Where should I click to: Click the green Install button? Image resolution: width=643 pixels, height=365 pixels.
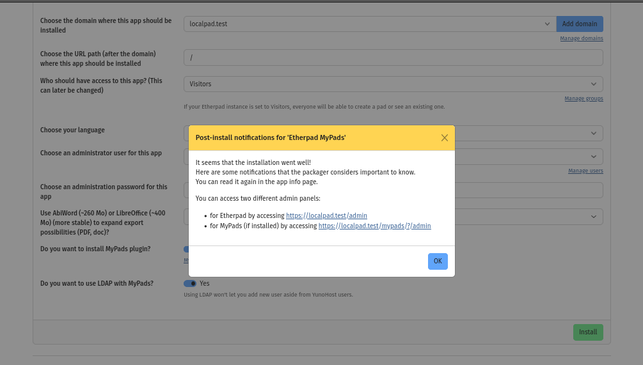tap(587, 332)
